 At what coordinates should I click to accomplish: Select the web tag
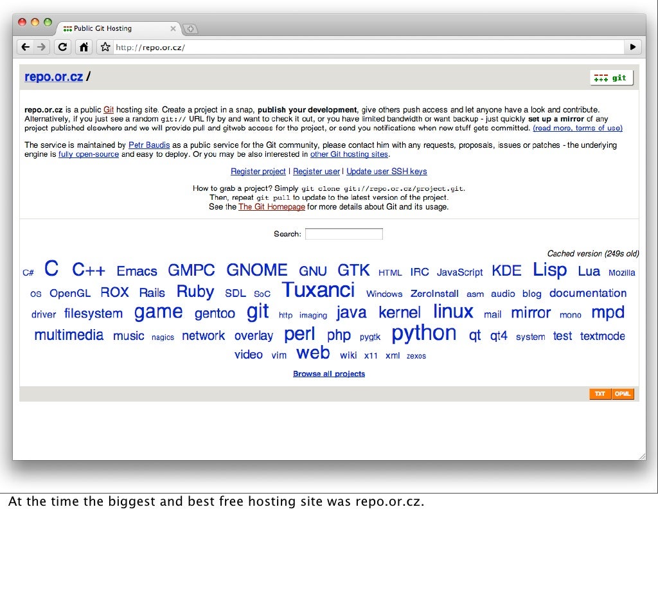click(313, 353)
